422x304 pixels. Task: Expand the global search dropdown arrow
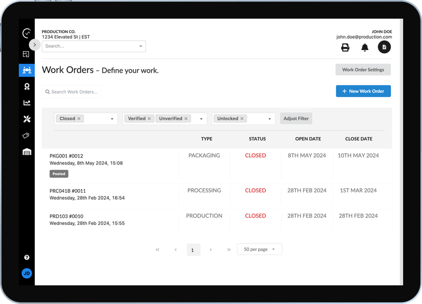140,46
